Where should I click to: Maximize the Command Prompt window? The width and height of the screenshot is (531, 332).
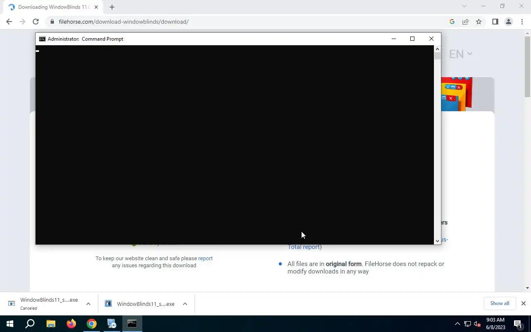click(x=412, y=39)
